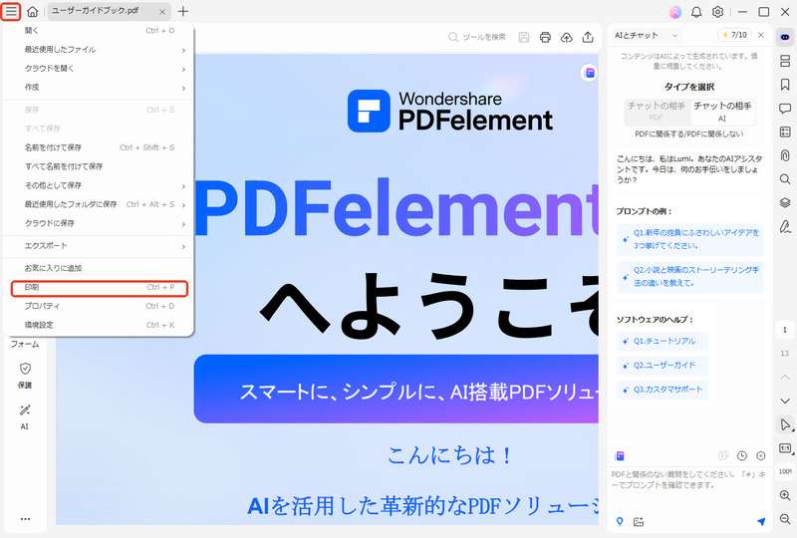Expand クラウドを開く submenu

99,68
